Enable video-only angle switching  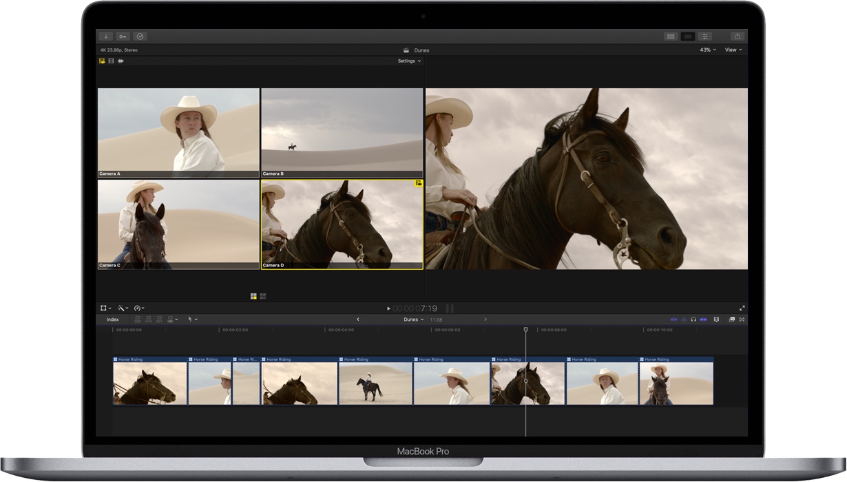click(111, 61)
